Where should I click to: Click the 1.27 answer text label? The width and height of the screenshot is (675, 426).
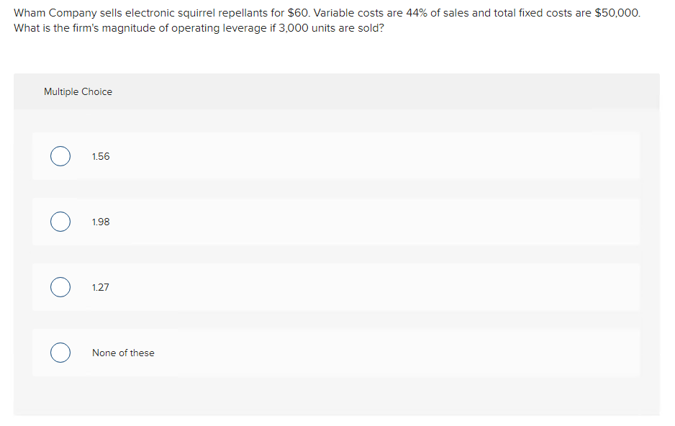(x=100, y=287)
